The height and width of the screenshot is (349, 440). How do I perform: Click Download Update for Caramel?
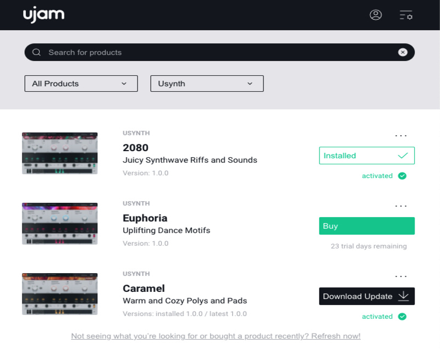(x=367, y=296)
